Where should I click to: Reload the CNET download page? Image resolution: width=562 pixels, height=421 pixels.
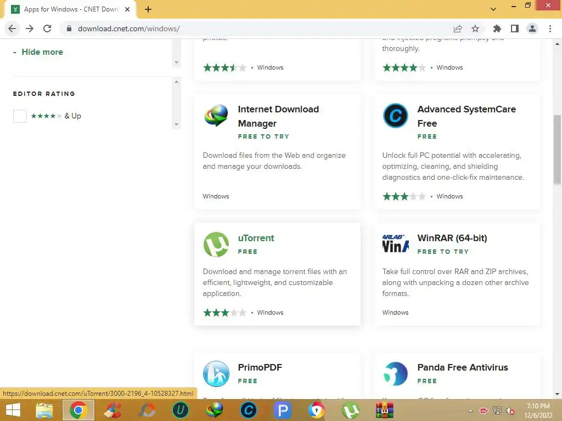(x=47, y=29)
